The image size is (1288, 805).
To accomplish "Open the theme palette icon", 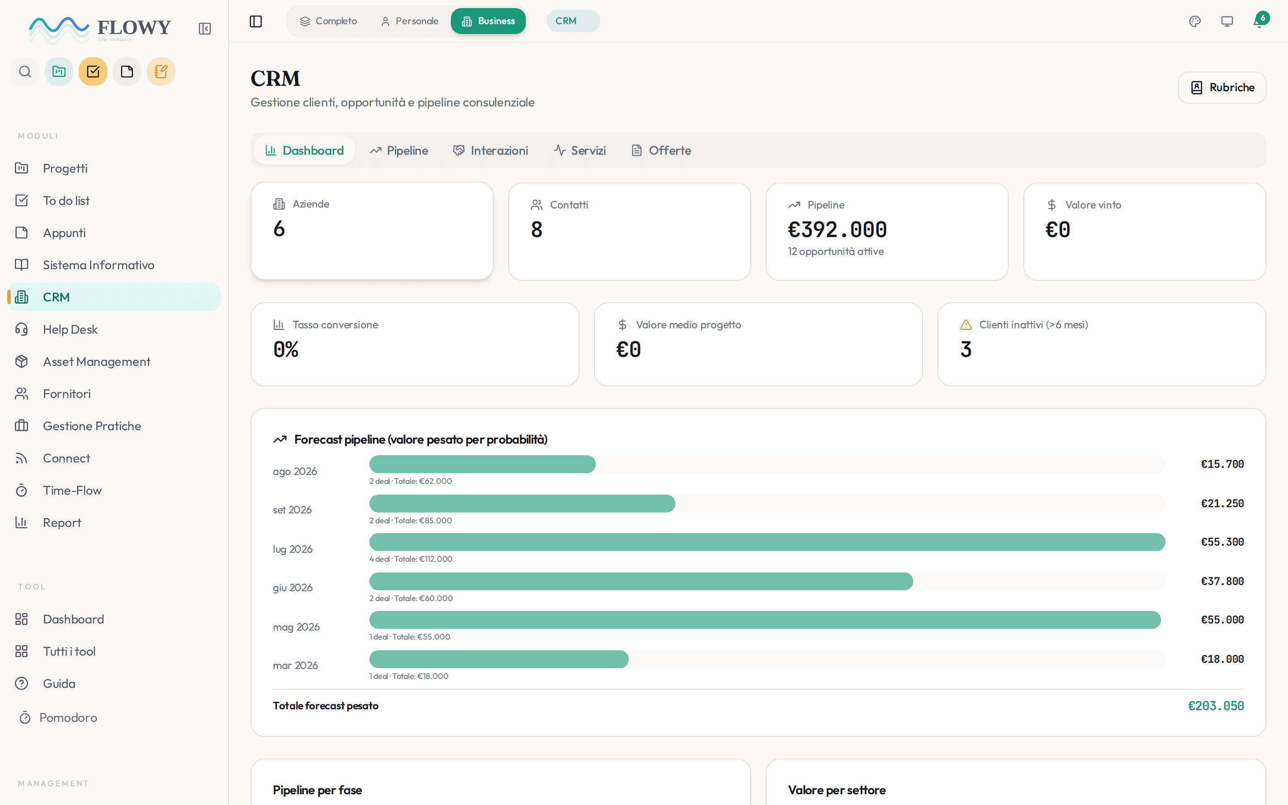I will click(x=1195, y=21).
